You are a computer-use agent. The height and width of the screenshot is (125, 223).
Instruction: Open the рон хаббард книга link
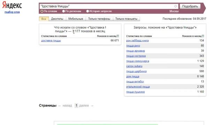coord(137,41)
